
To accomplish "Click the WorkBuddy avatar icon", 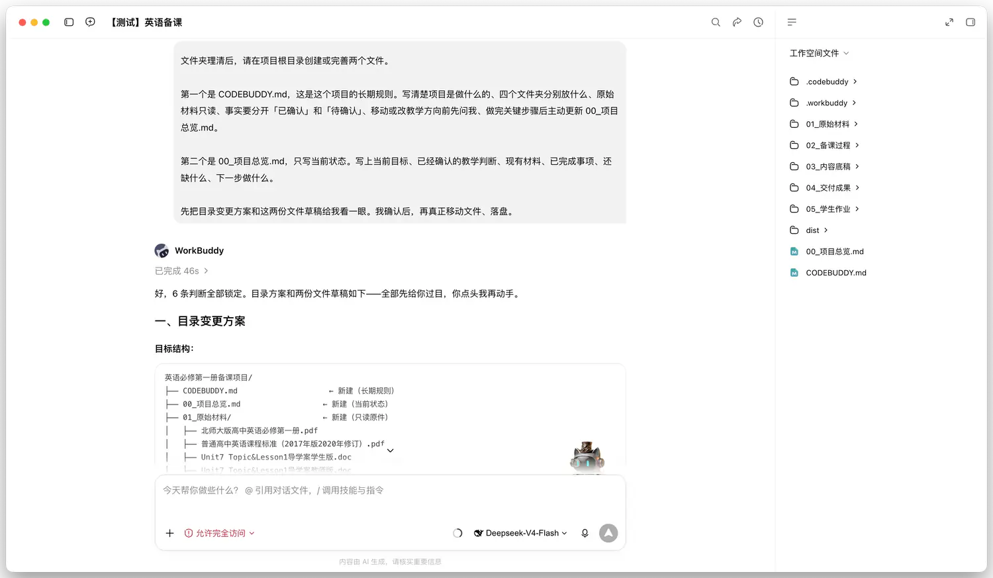I will (x=162, y=250).
